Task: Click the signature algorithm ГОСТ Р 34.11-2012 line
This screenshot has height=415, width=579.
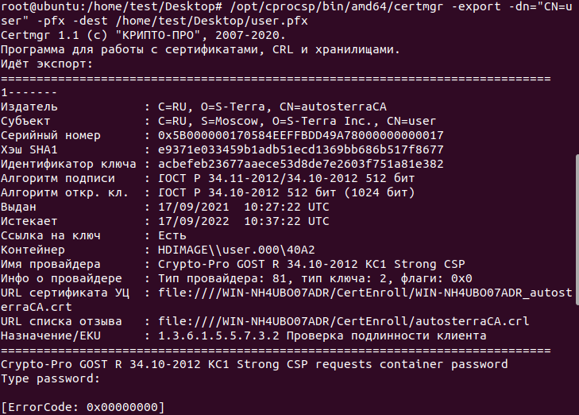Action: click(x=286, y=179)
